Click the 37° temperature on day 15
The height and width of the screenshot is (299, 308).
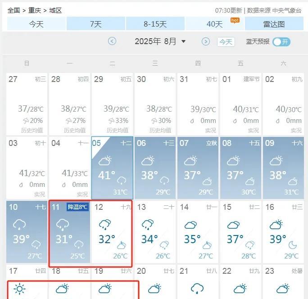[236, 239]
